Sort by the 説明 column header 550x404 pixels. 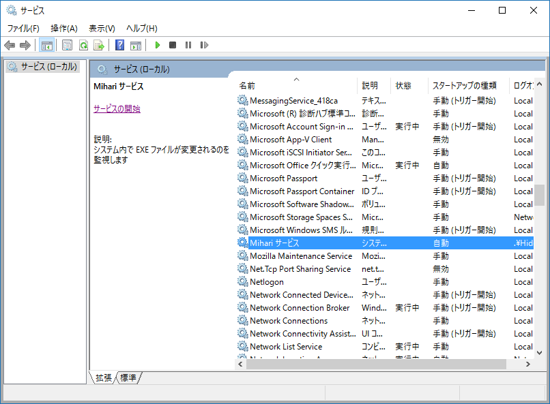click(x=374, y=85)
